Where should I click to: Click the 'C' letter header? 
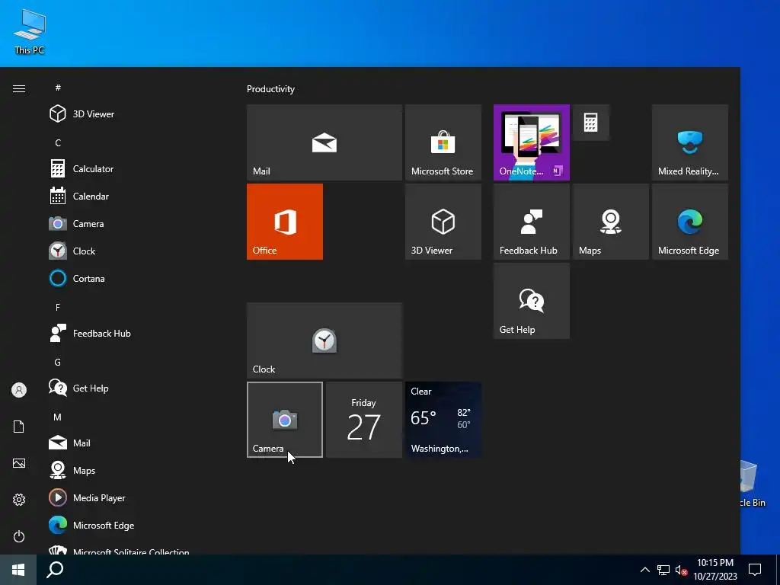(x=58, y=142)
